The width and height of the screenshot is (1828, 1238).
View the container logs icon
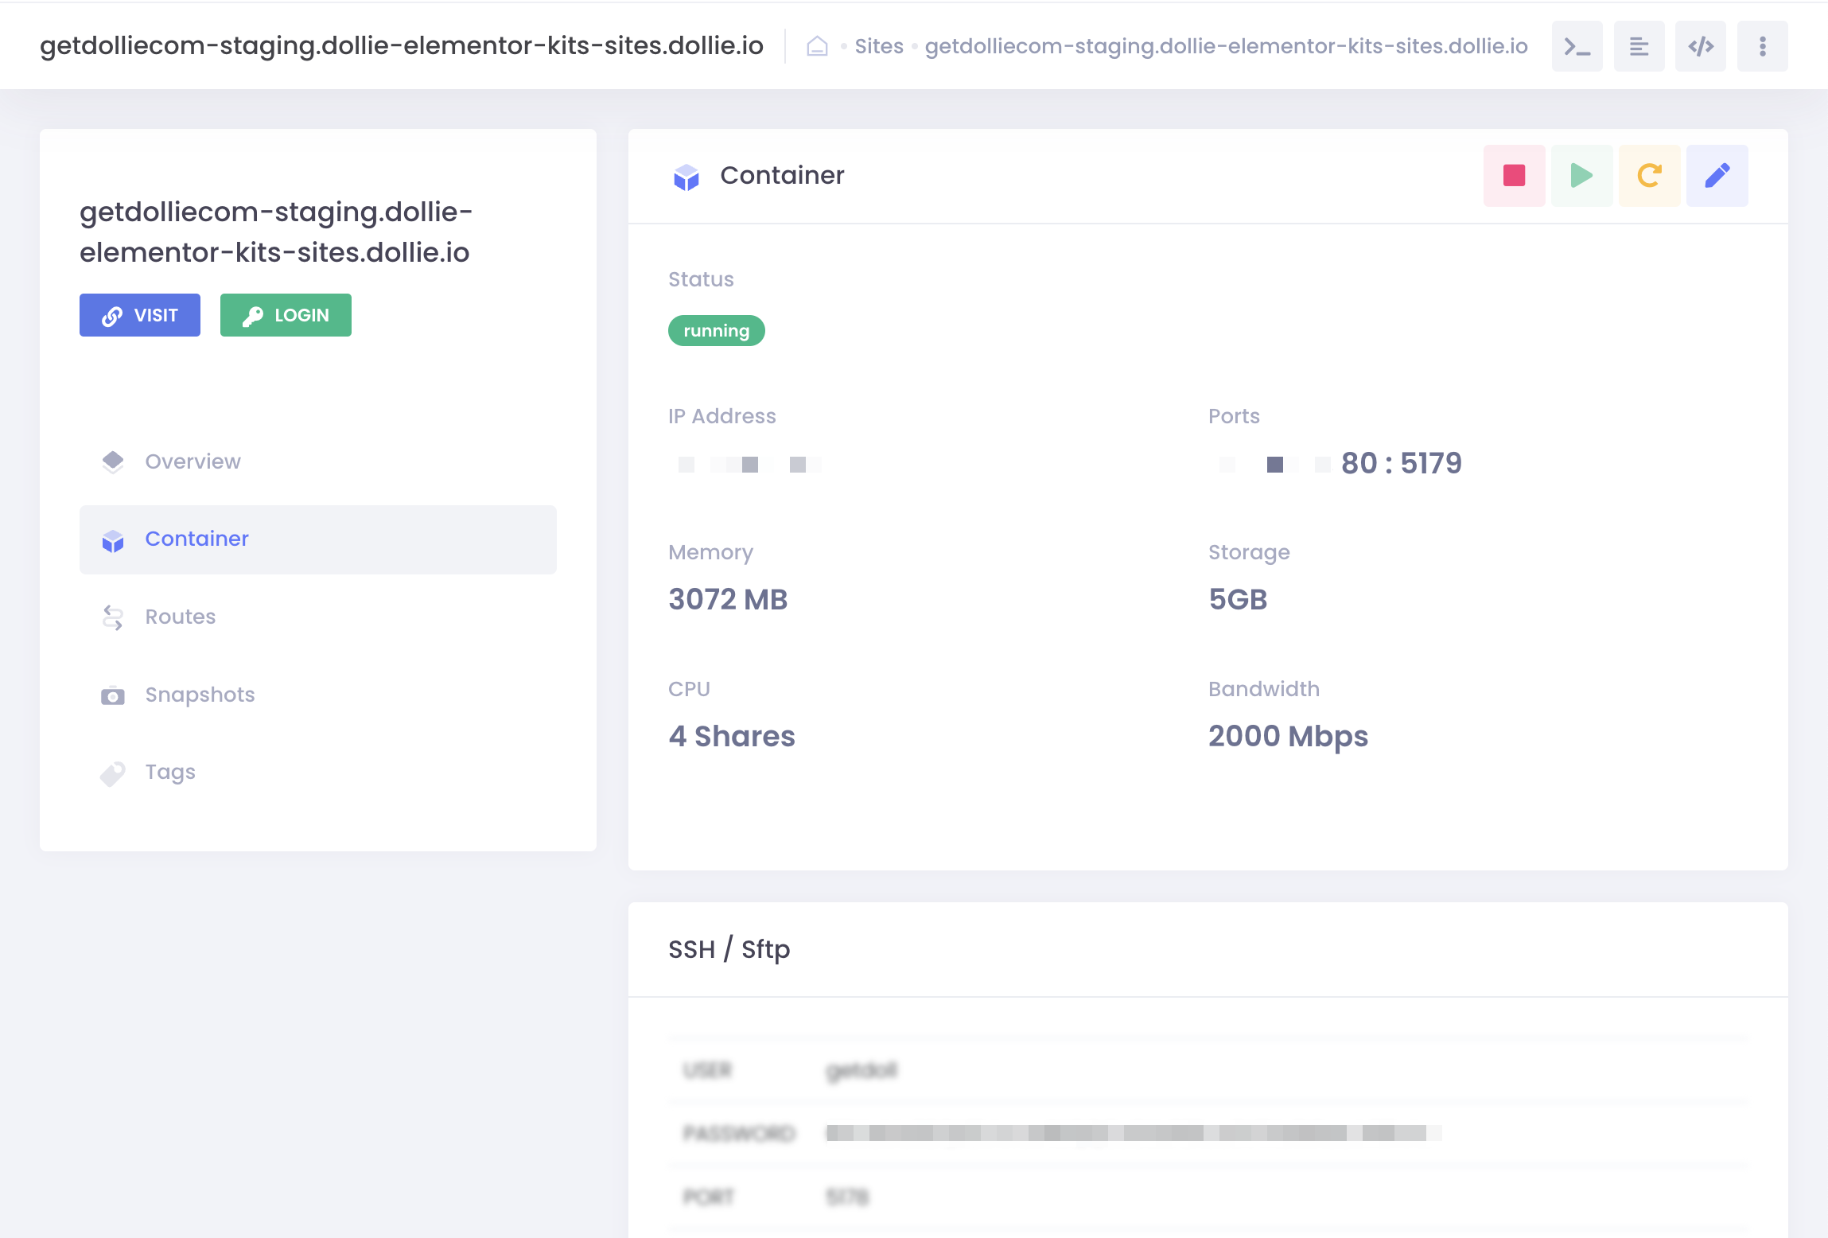[x=1638, y=45]
